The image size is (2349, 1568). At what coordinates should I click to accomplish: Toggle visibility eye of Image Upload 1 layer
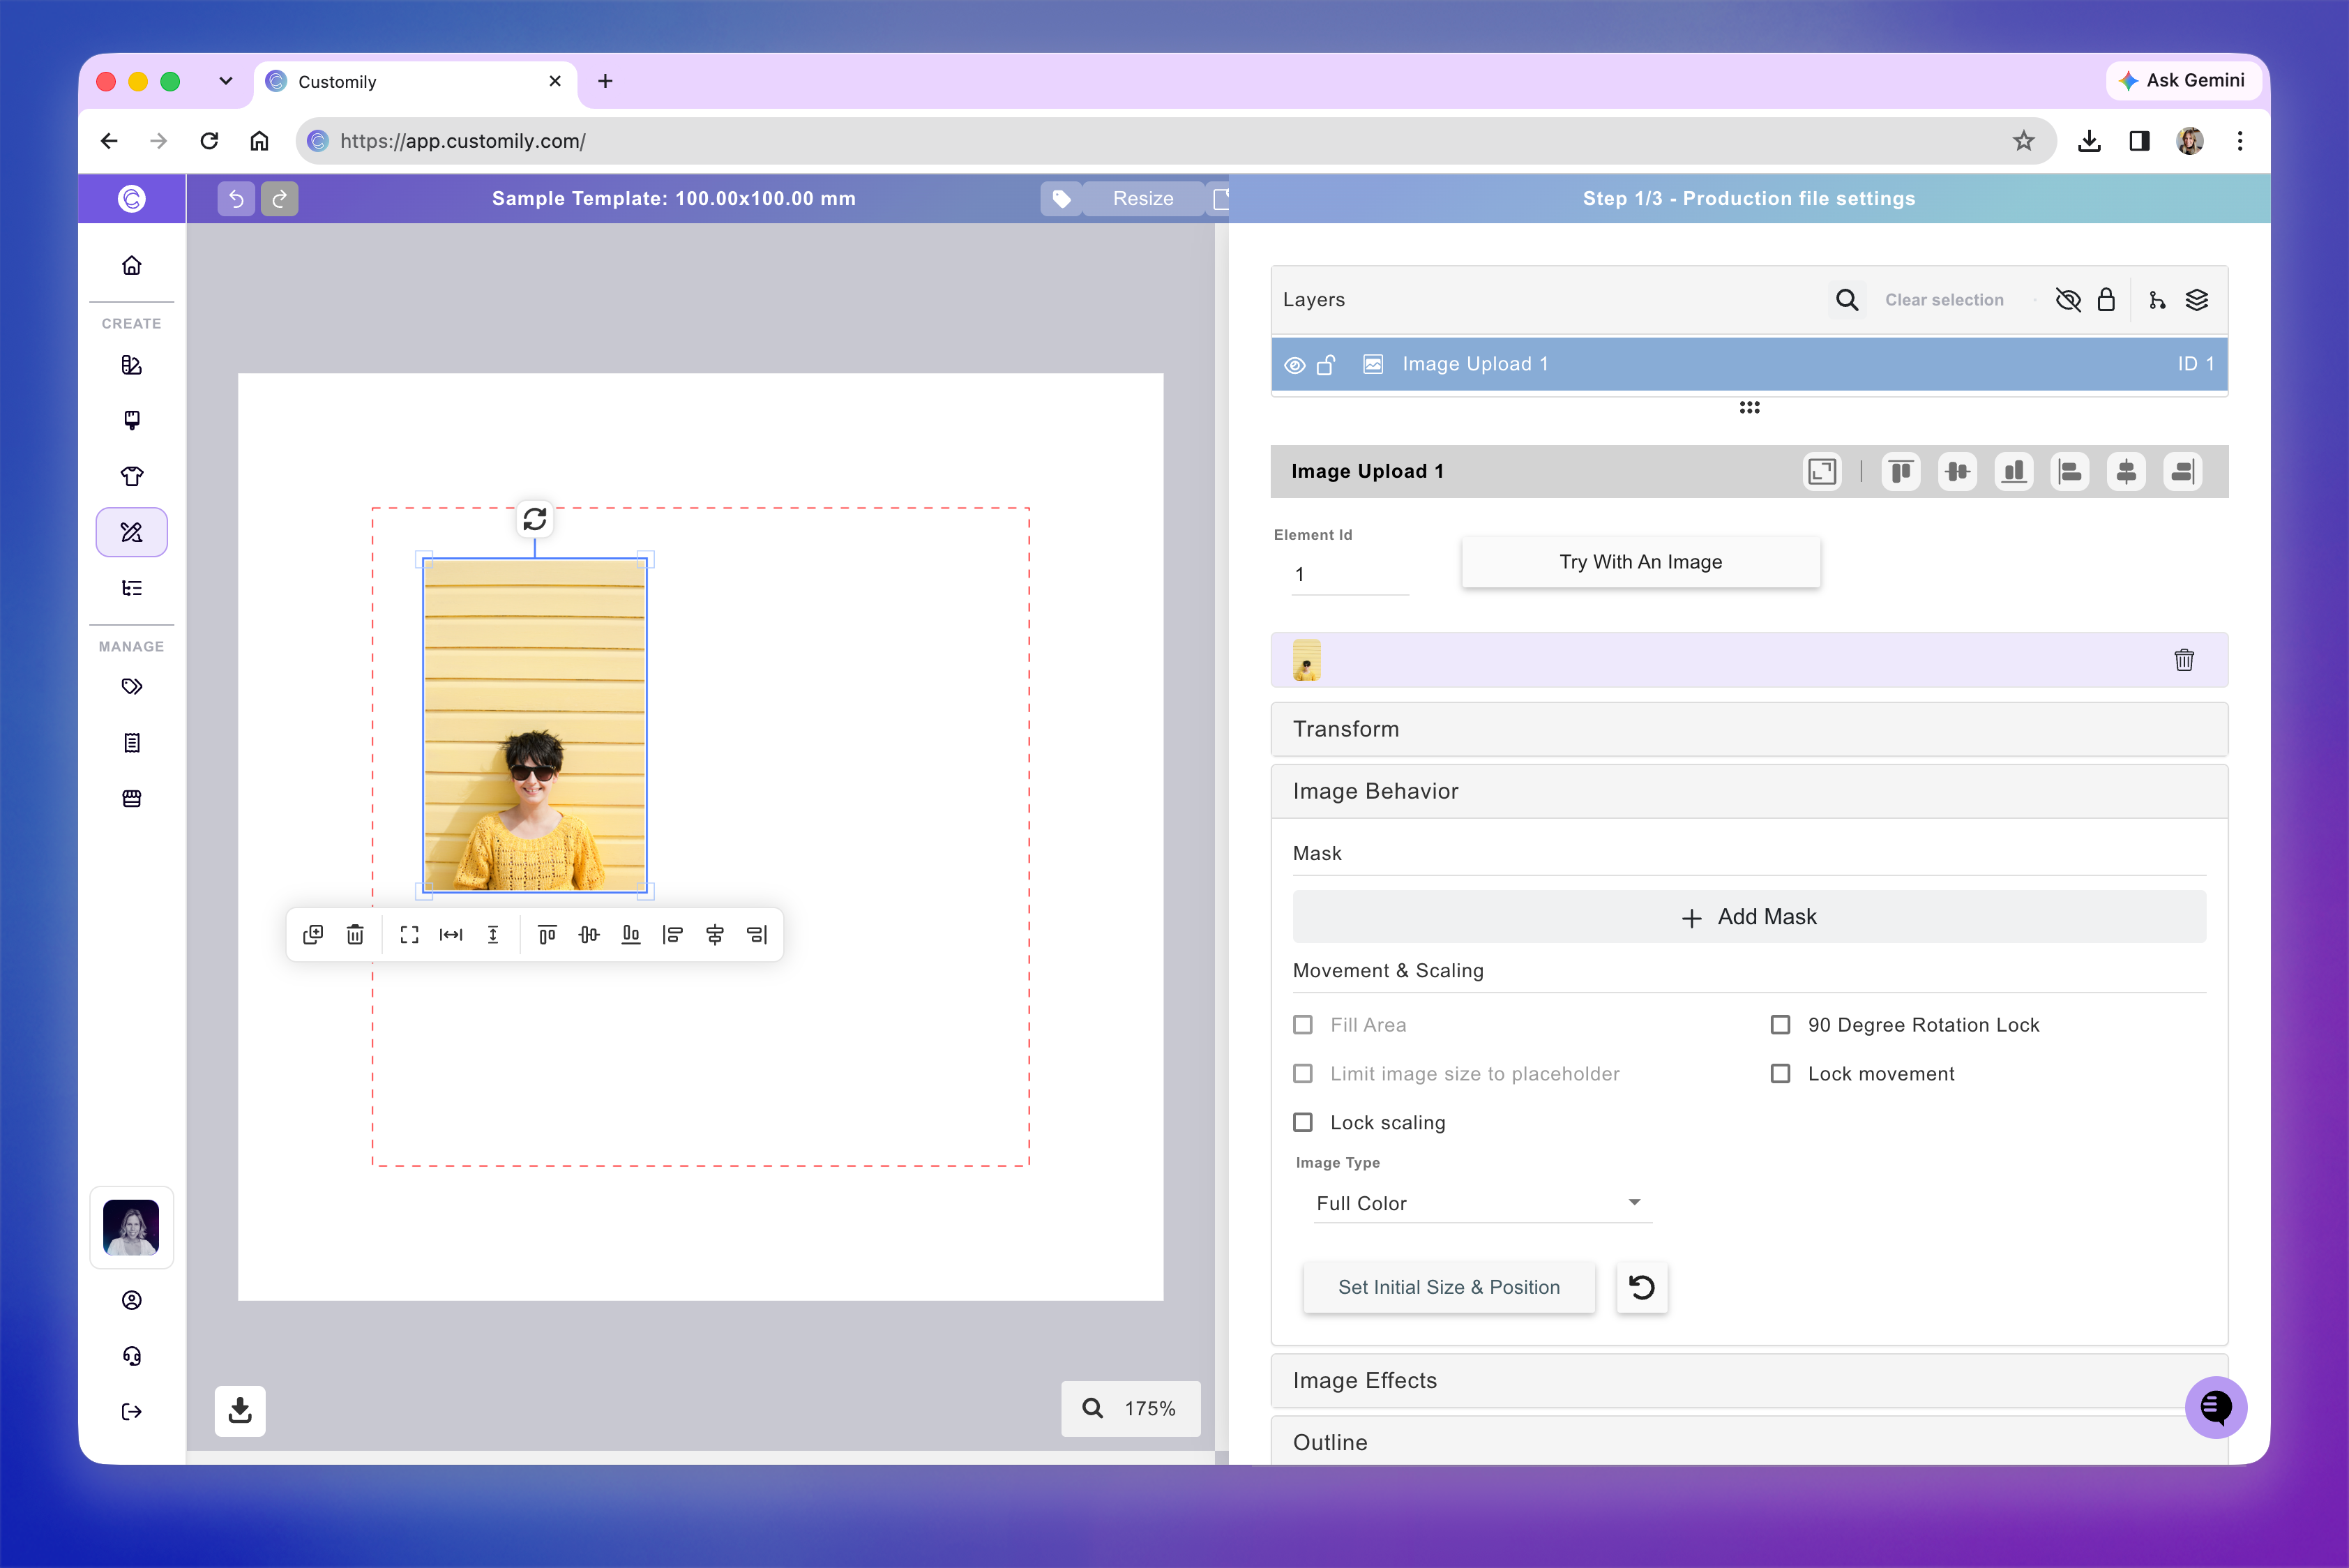click(1294, 365)
